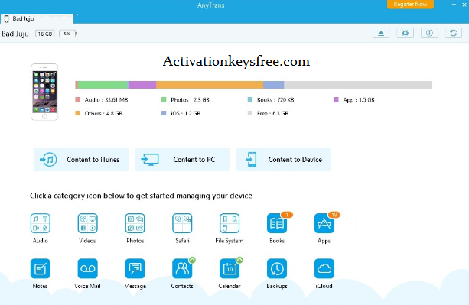Open the Backups category
The image size is (469, 305).
277,268
